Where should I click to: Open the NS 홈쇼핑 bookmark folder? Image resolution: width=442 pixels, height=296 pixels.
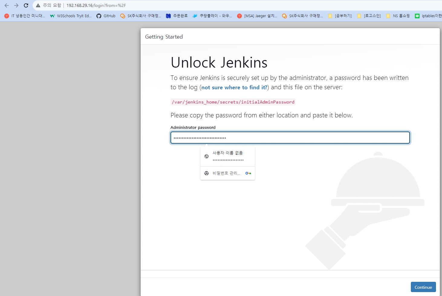(398, 16)
